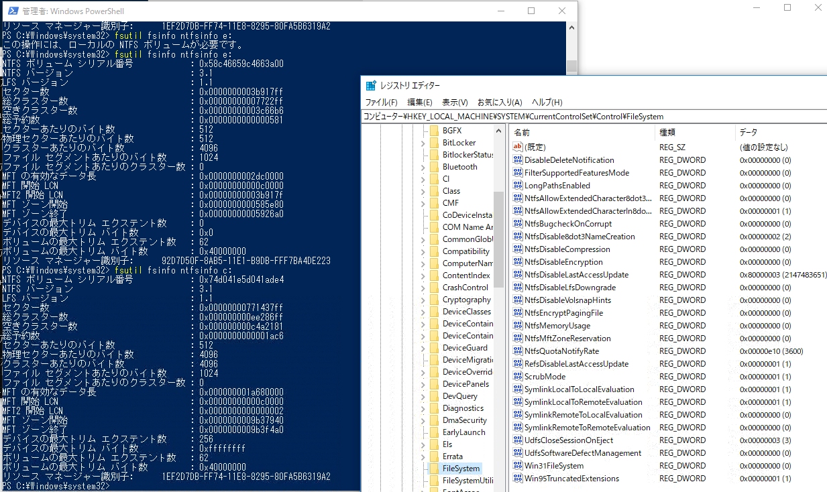
Task: Open the ファイル(F) menu in Registry Editor
Action: tap(381, 102)
